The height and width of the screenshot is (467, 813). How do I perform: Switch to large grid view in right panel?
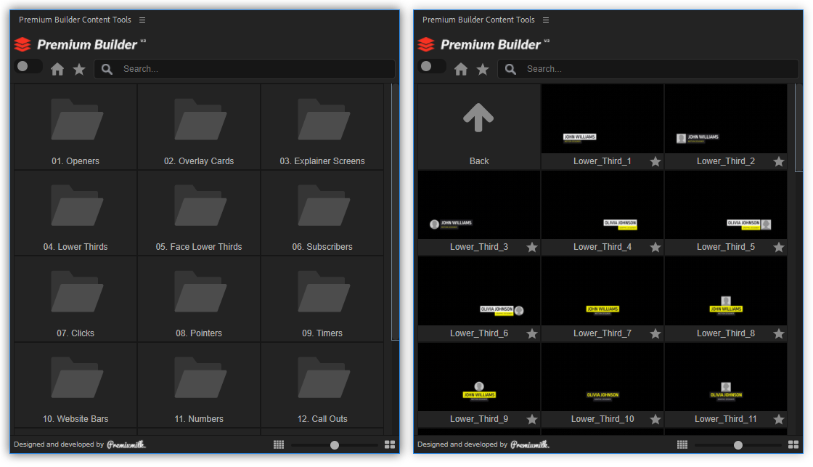pos(793,444)
